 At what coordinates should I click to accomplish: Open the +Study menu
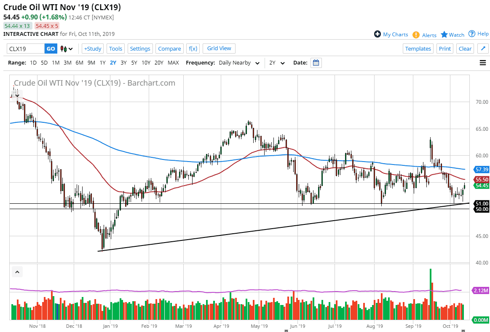click(x=93, y=49)
